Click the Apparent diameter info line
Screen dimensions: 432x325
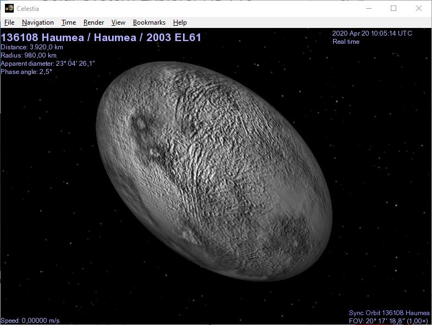pyautogui.click(x=48, y=64)
